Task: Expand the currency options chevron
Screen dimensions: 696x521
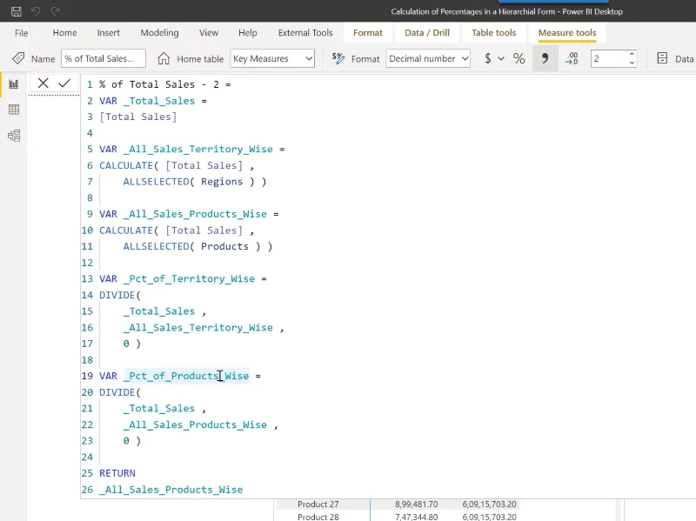Action: [501, 58]
